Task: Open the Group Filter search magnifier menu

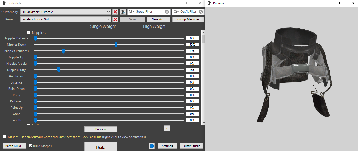Action: coord(131,12)
